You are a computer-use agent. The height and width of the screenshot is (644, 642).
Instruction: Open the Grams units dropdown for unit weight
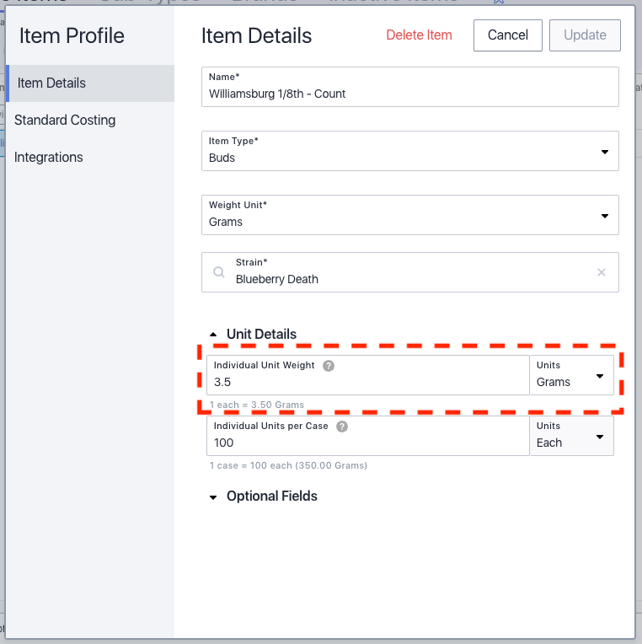pos(572,375)
